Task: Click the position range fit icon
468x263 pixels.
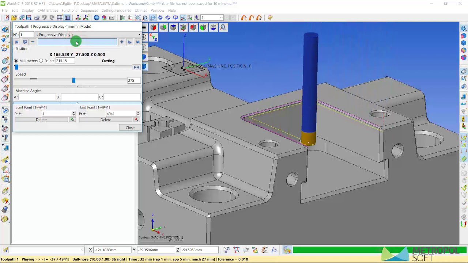Action: click(136, 67)
